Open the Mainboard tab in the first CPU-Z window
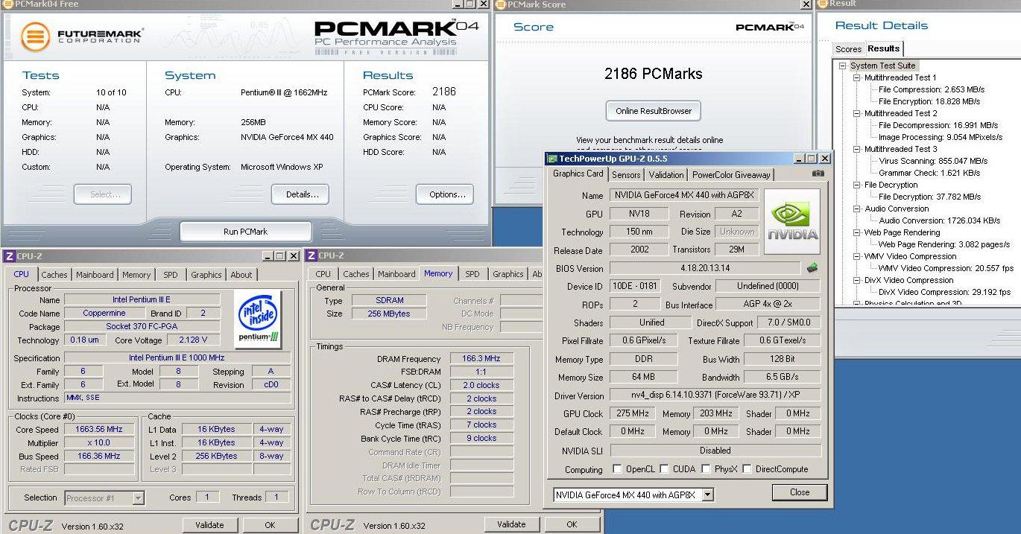 coord(95,275)
